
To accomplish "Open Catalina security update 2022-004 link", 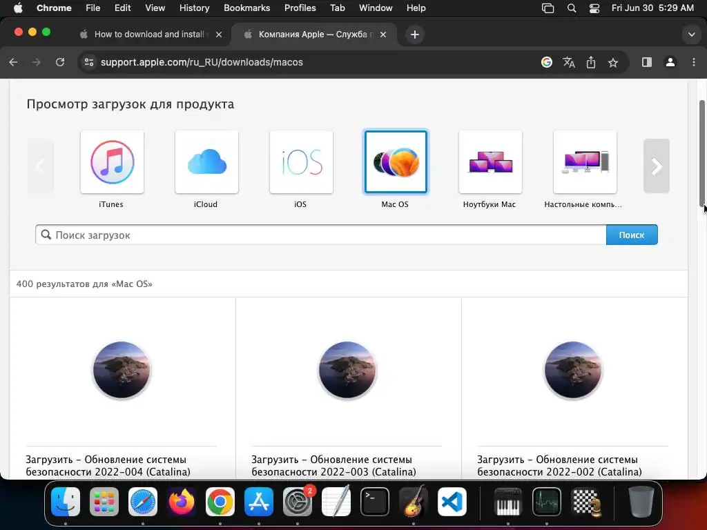I will click(x=108, y=466).
